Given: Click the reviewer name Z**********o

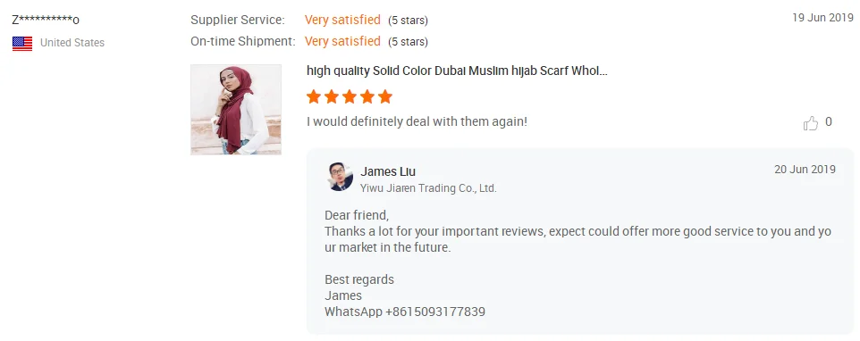Looking at the screenshot, I should pyautogui.click(x=46, y=21).
